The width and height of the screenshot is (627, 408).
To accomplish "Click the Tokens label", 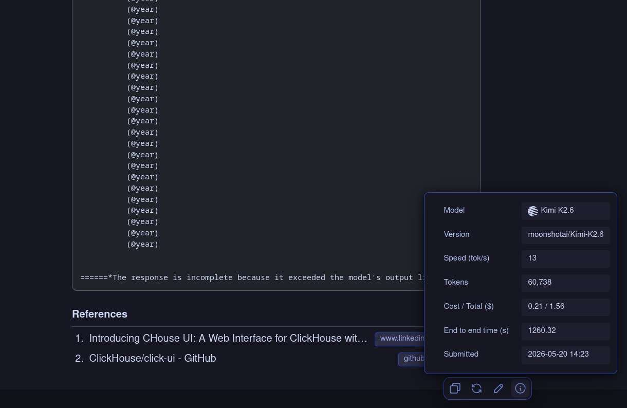I will [456, 283].
